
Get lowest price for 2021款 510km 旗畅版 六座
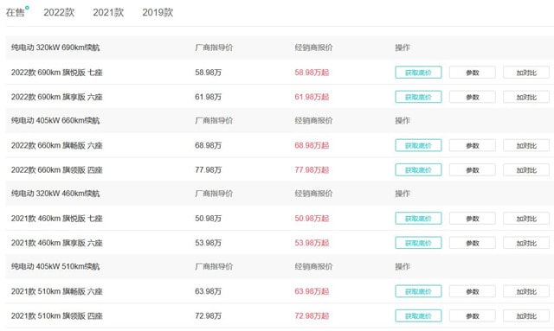pos(418,291)
